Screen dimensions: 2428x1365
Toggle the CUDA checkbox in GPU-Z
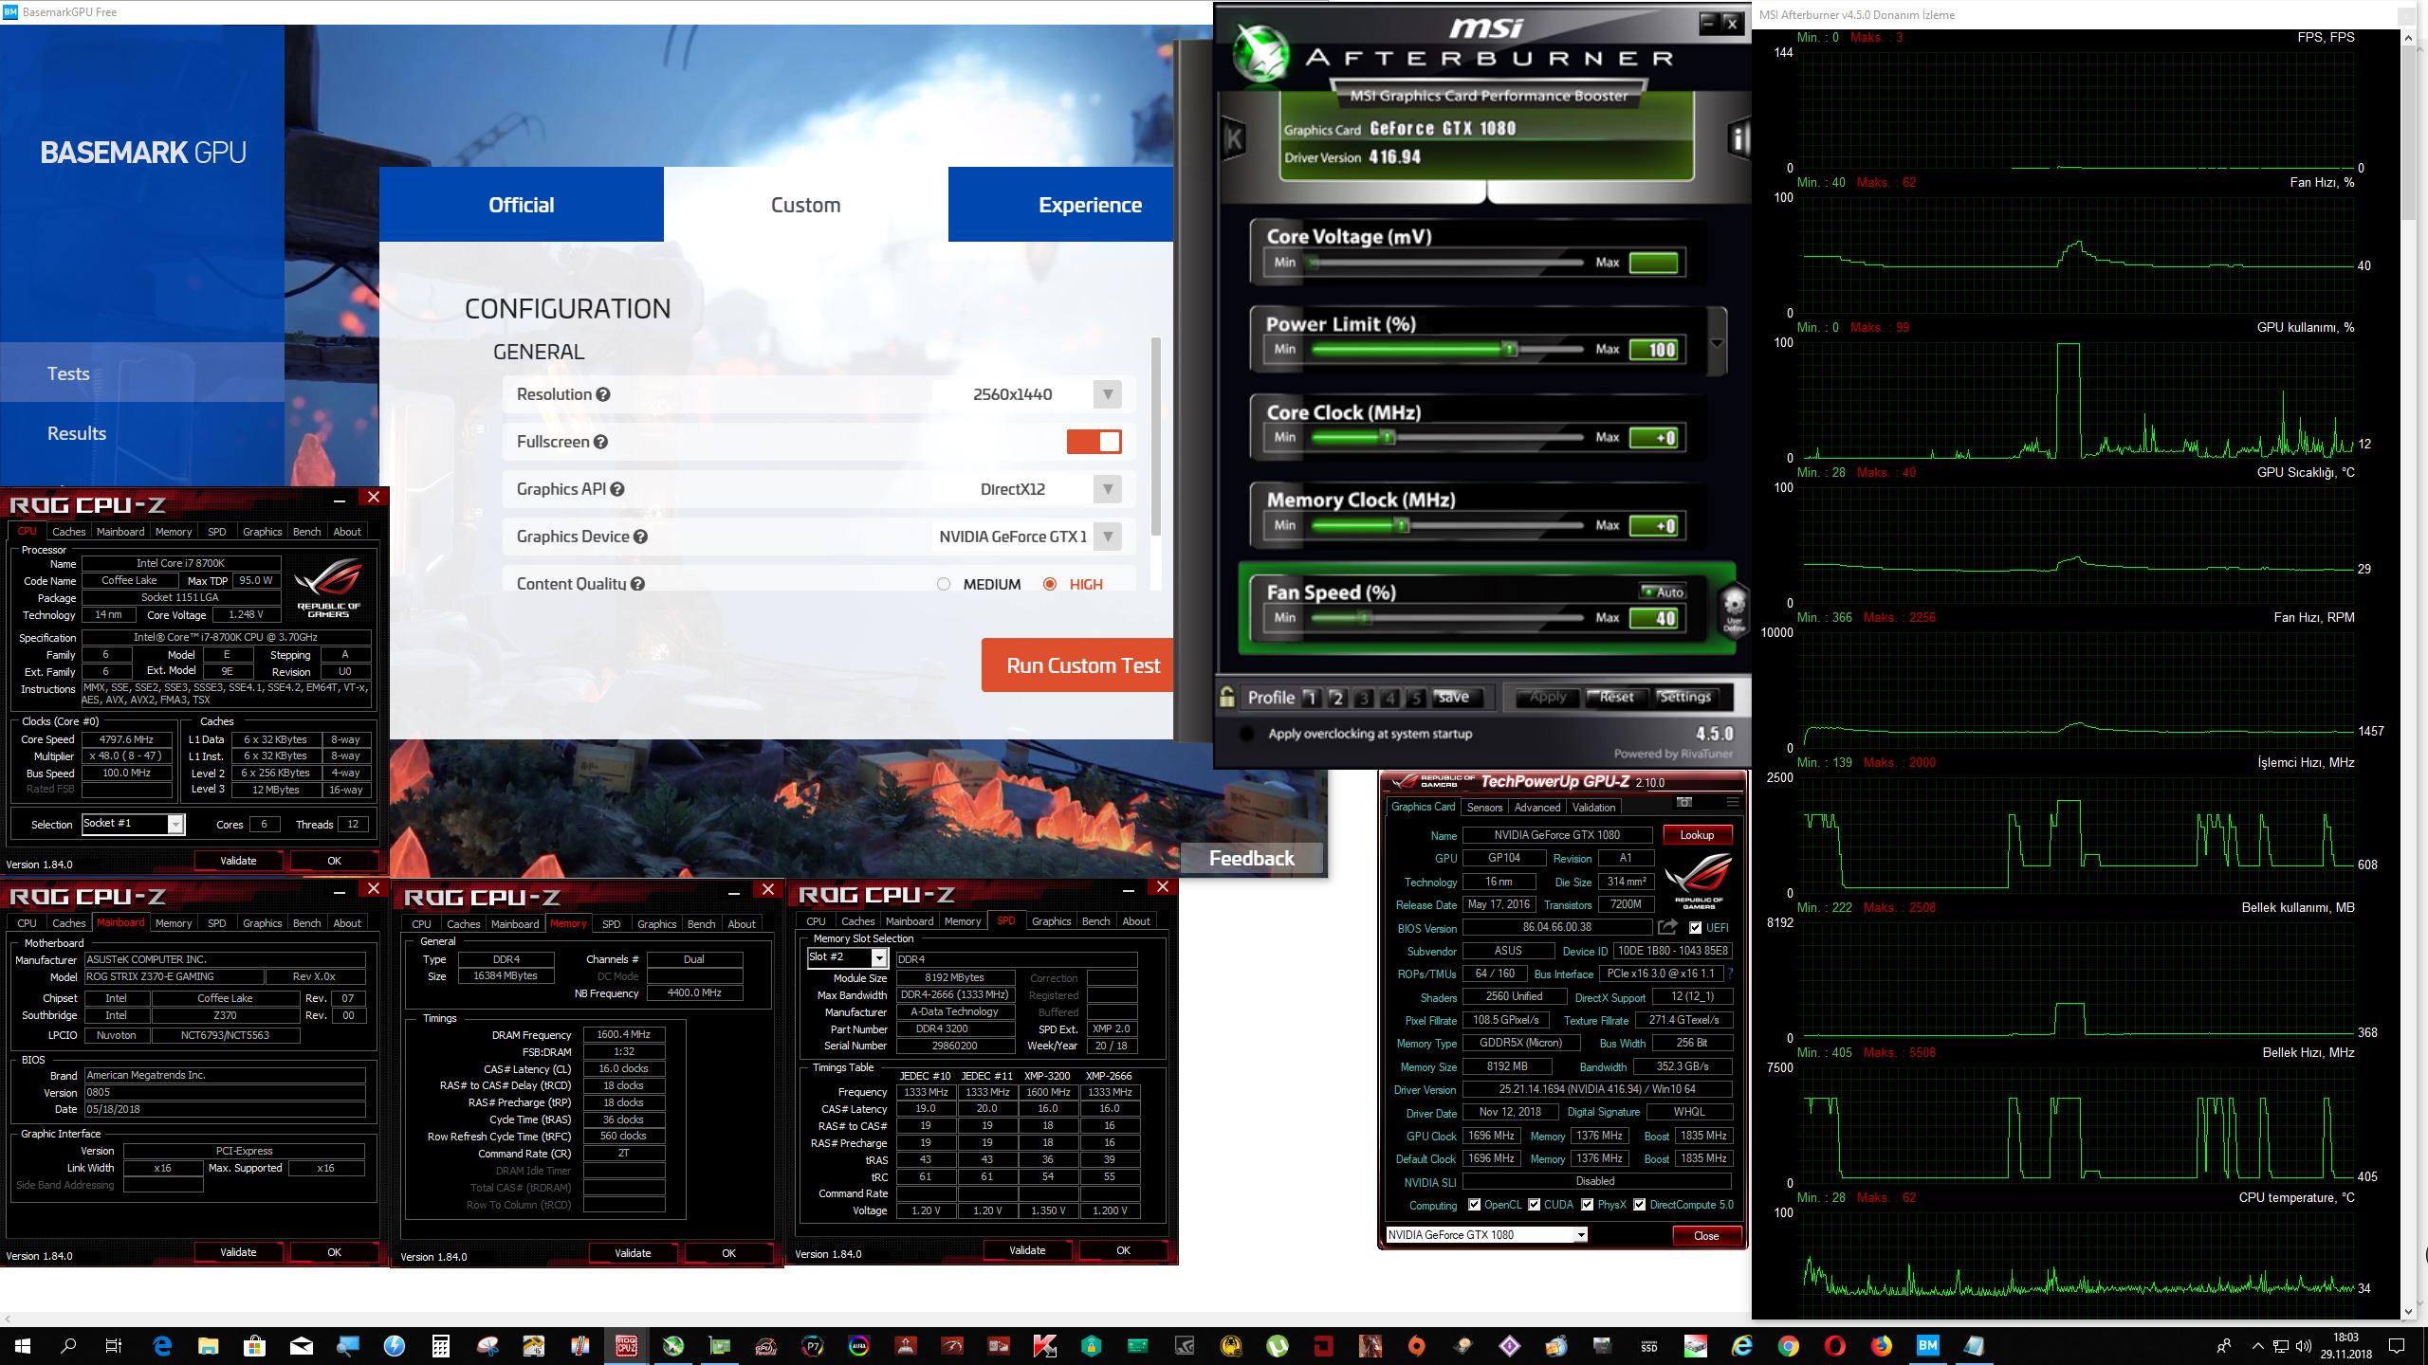tap(1535, 1205)
